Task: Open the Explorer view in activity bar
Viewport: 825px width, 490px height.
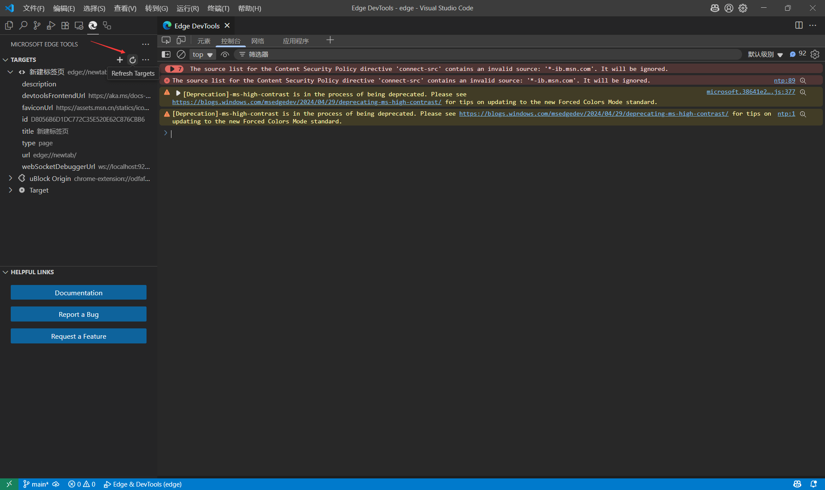Action: click(x=9, y=26)
